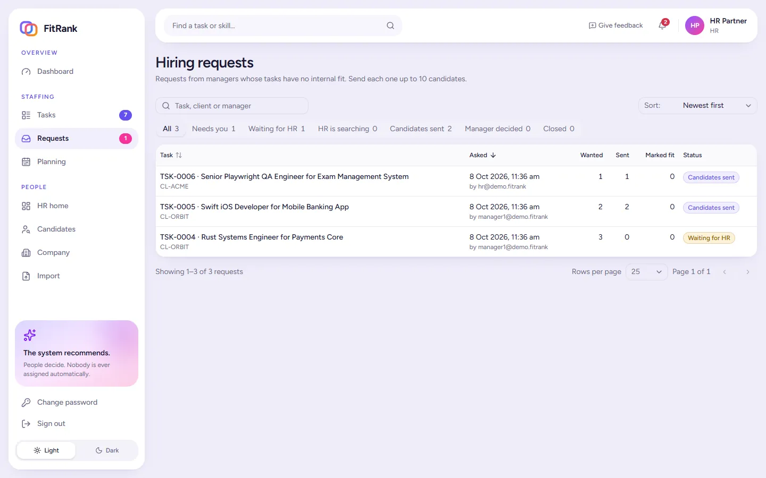Click the Company building icon
Screen dimensions: 766x478
26,253
